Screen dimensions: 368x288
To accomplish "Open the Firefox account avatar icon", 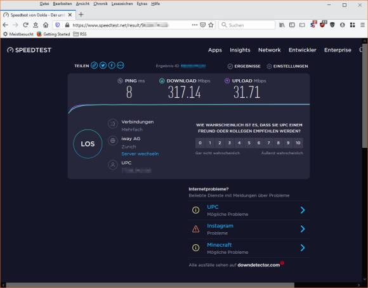I will (343, 25).
